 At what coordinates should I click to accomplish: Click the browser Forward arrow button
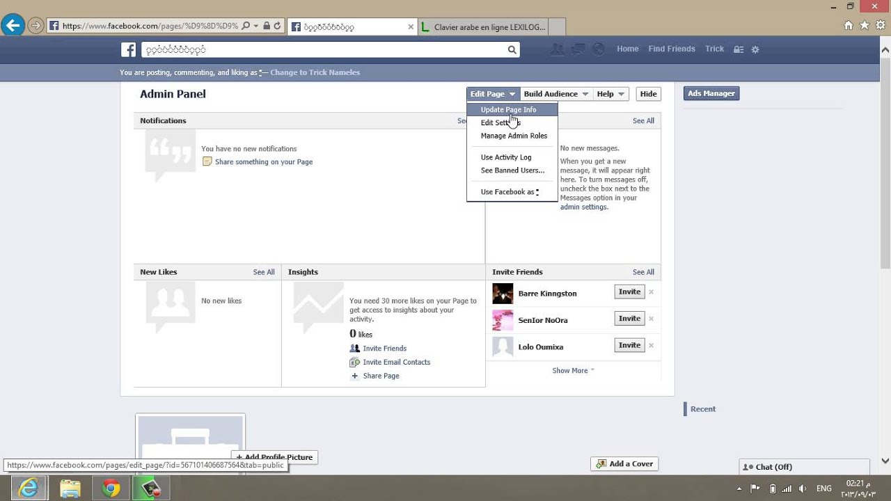pos(36,26)
